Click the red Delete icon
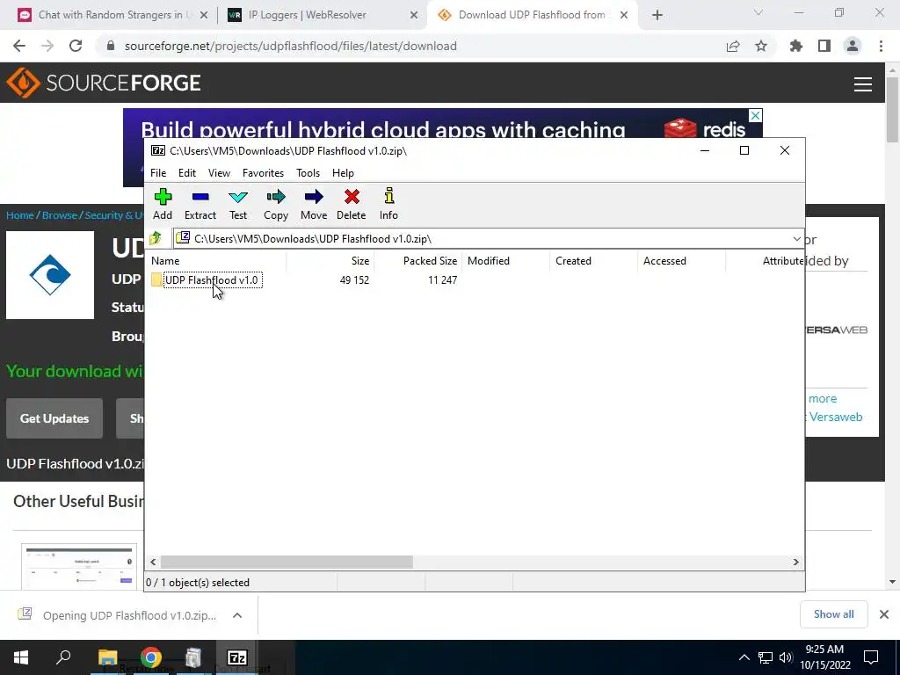Viewport: 900px width, 675px height. 352,204
